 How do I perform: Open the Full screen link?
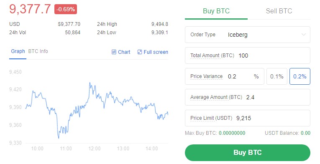pos(153,52)
